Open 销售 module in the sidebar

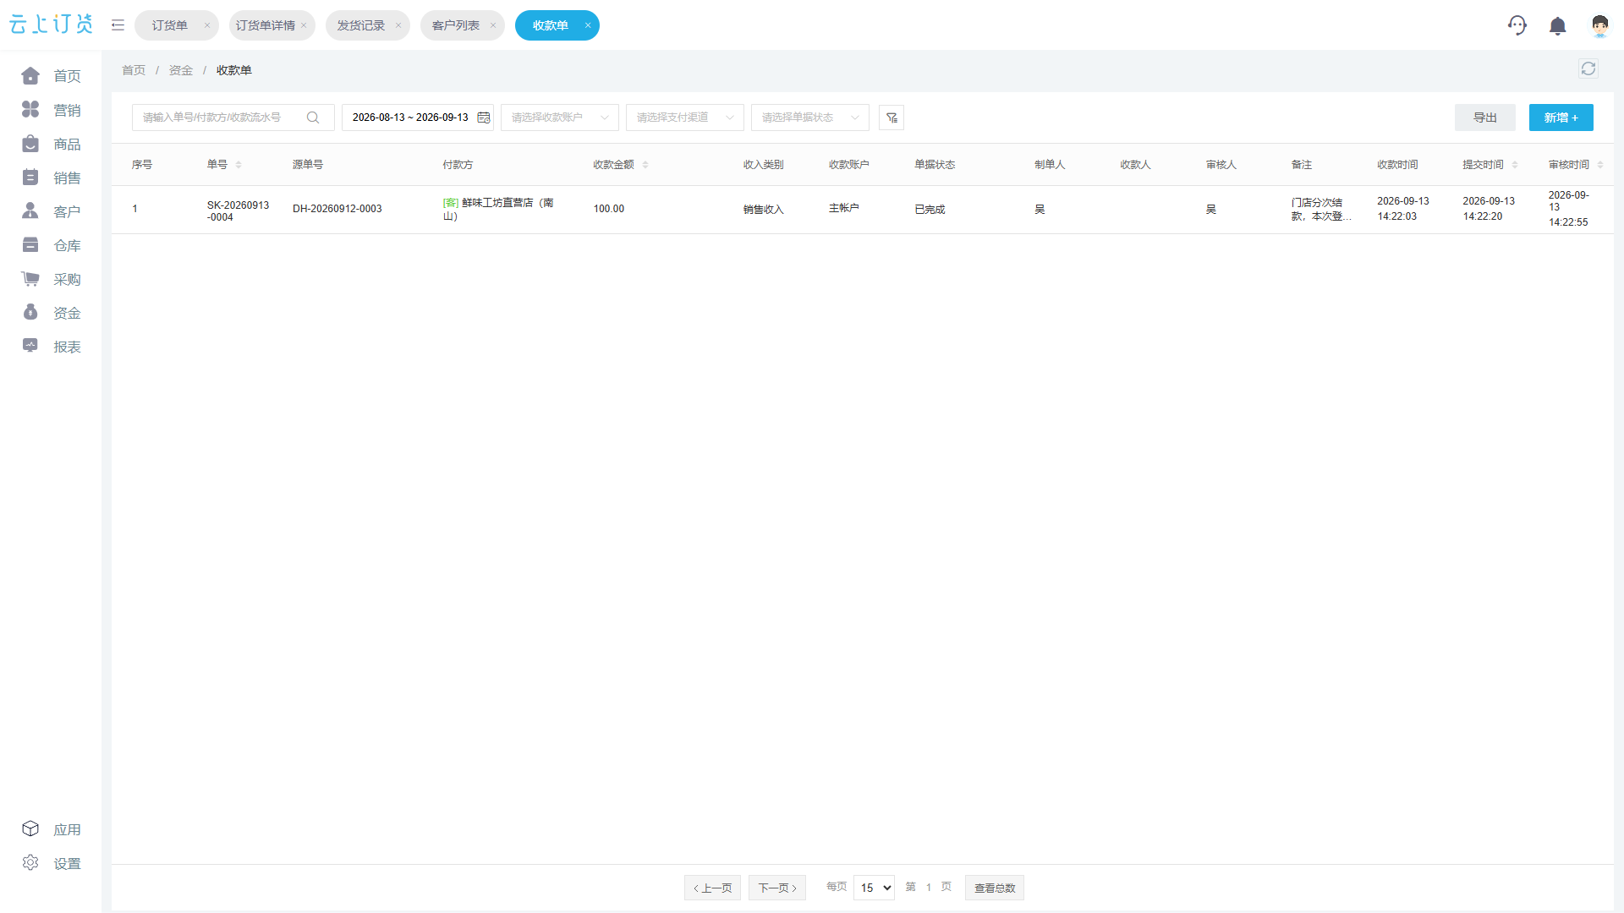coord(52,178)
